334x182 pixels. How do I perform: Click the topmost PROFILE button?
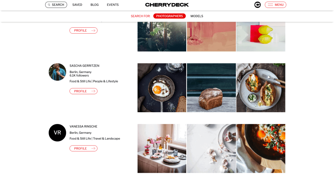click(83, 30)
